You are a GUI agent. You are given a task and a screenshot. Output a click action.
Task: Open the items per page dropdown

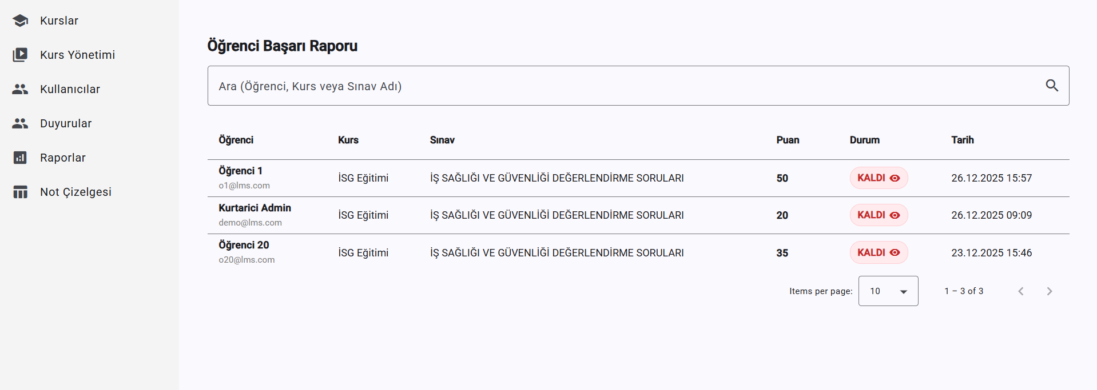coord(888,291)
